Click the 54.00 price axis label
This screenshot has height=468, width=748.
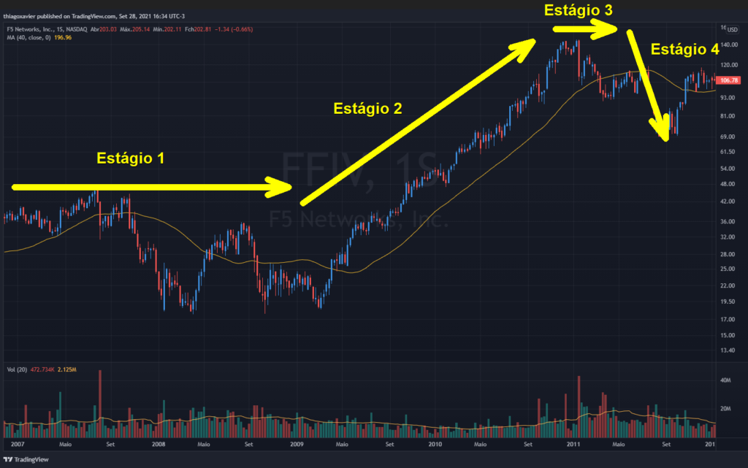point(728,169)
